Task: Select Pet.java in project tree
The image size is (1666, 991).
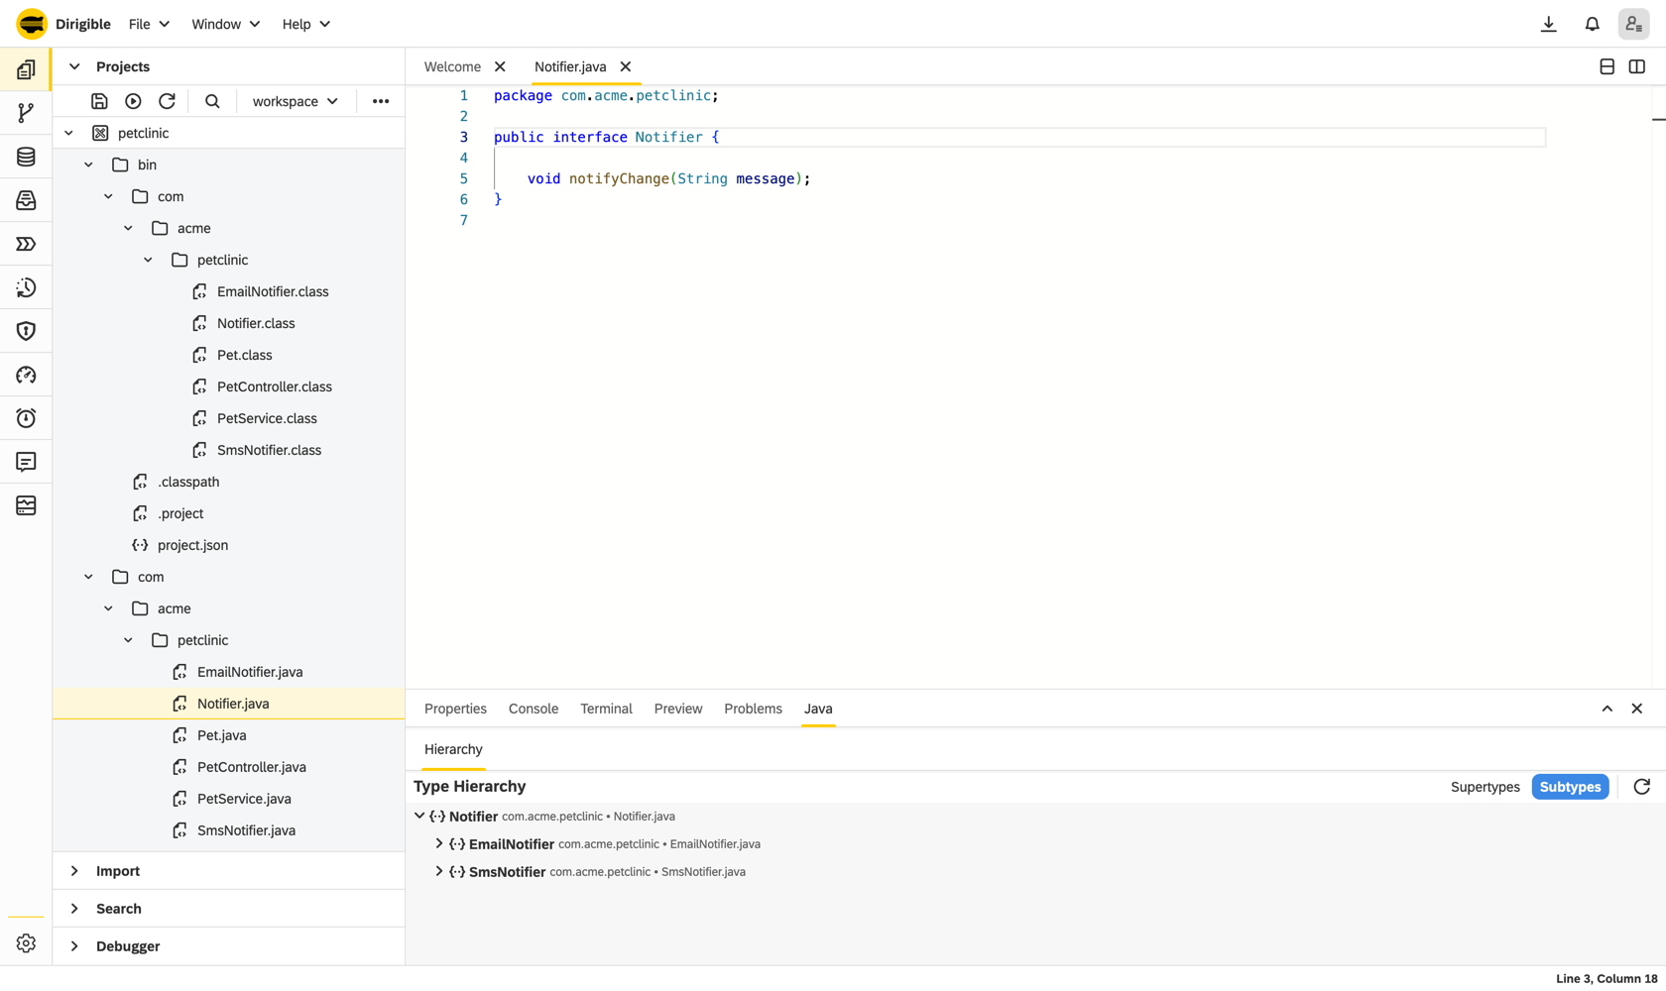Action: point(229,735)
